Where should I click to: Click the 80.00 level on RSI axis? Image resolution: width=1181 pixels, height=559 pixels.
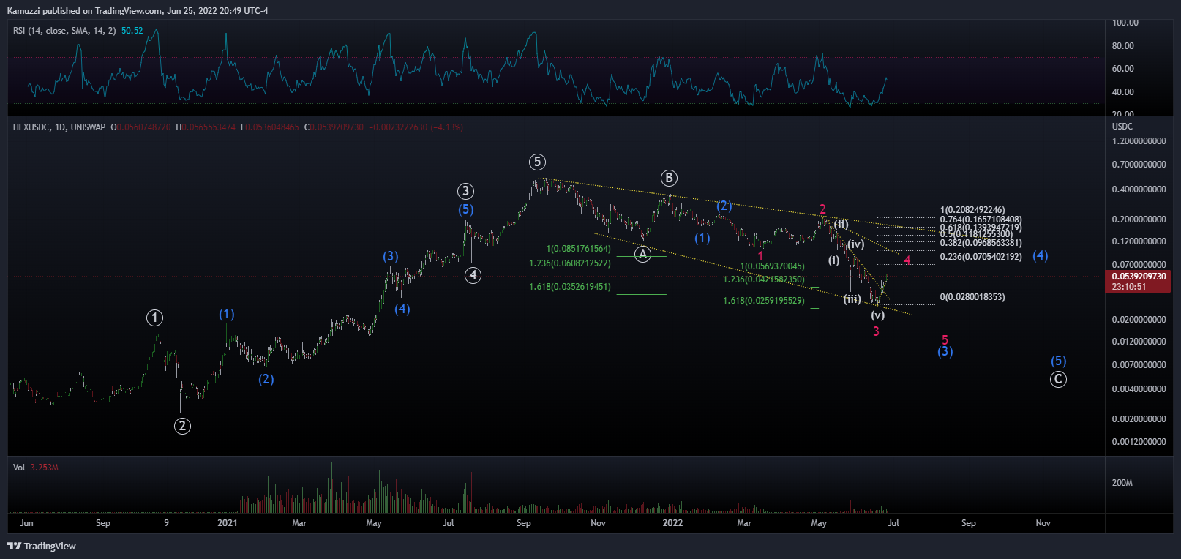click(1122, 46)
